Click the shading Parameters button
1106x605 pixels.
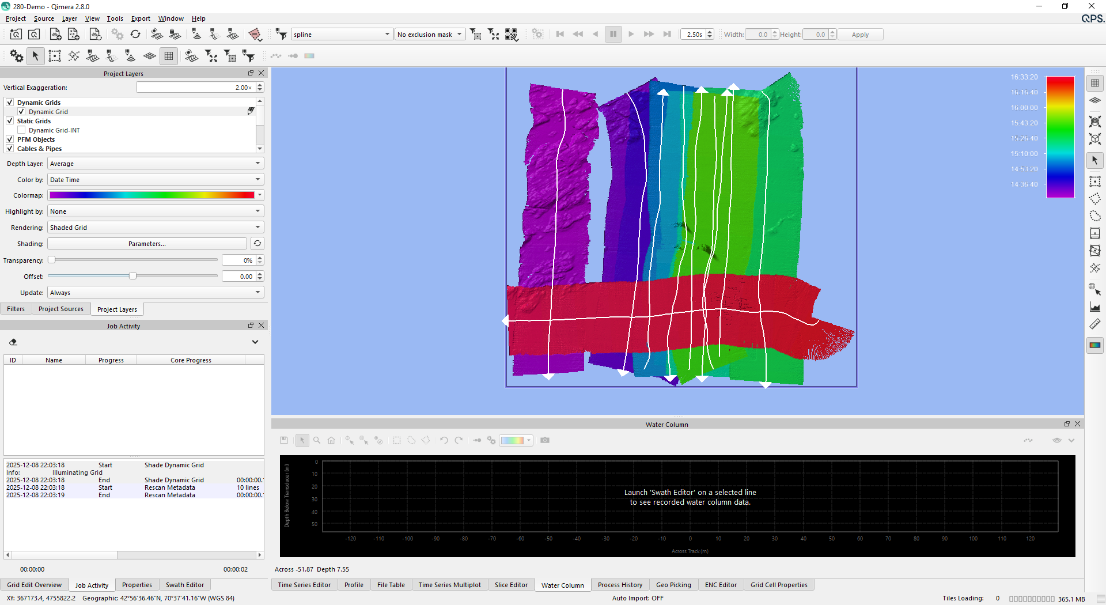147,244
